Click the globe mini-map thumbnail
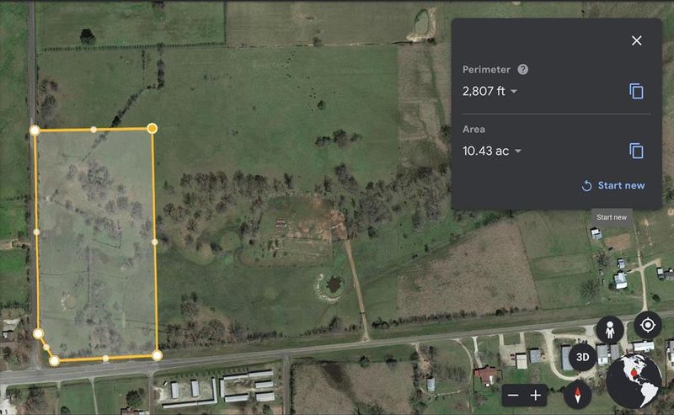 [x=634, y=381]
